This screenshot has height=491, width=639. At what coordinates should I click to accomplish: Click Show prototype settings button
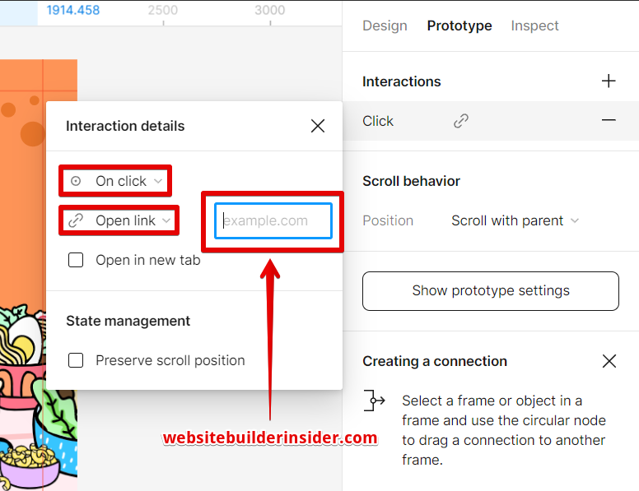click(x=491, y=291)
